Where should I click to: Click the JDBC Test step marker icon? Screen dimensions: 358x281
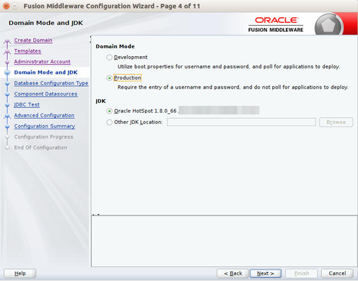click(x=7, y=104)
